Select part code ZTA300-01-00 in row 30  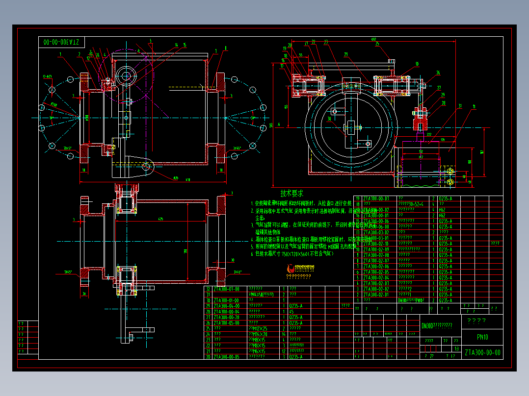(226, 300)
